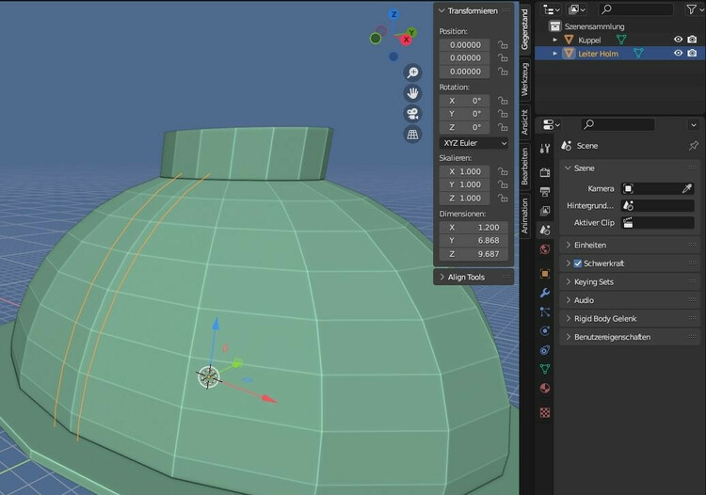Expand the Einheiten section
The height and width of the screenshot is (495, 706).
coord(569,245)
